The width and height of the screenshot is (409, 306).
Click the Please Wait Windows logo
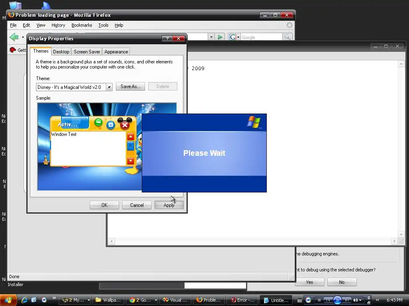(x=254, y=122)
